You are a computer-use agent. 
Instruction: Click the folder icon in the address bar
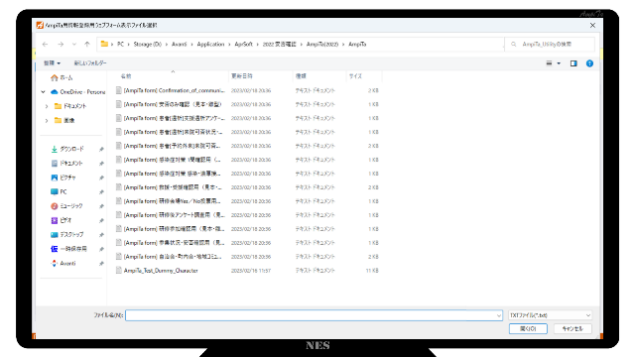pos(104,44)
